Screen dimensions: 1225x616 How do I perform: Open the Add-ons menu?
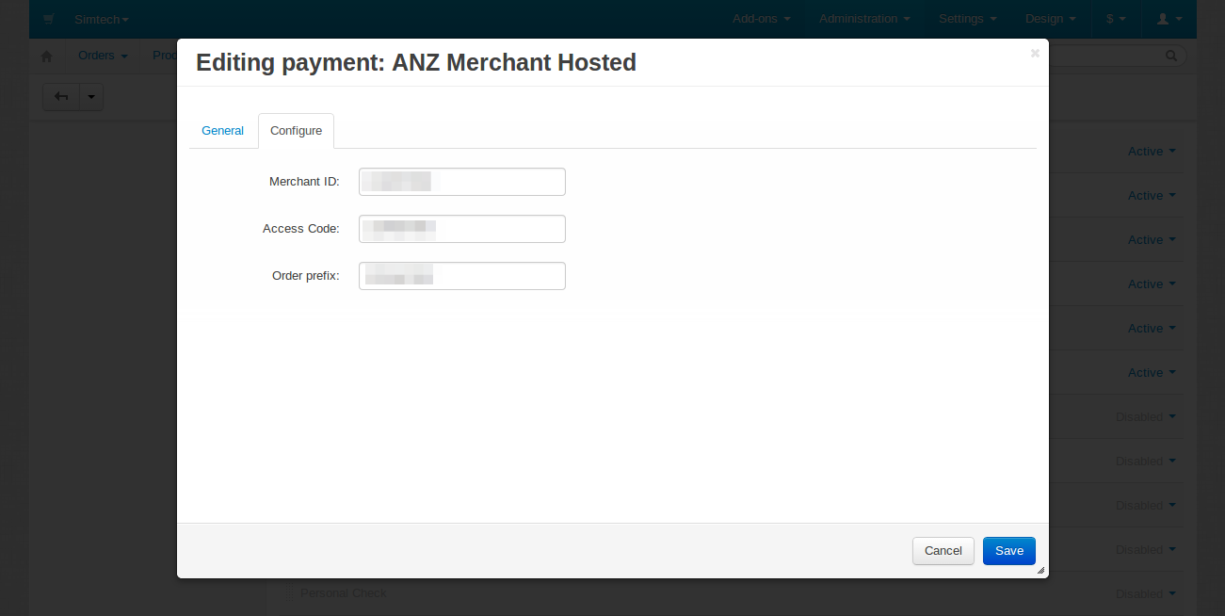762,19
